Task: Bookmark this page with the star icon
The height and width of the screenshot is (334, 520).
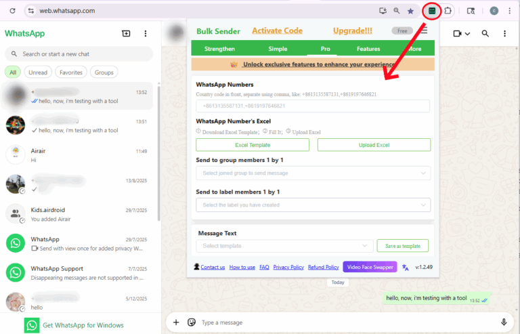Action: [x=410, y=11]
